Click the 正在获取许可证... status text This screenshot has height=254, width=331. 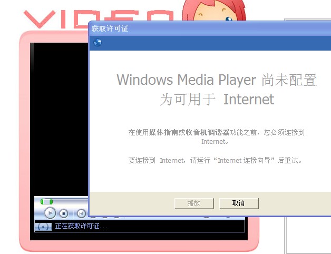coord(81,226)
